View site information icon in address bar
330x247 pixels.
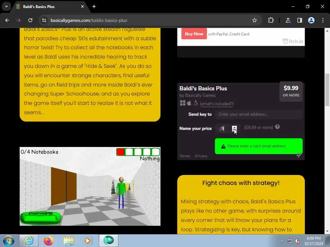[44, 20]
